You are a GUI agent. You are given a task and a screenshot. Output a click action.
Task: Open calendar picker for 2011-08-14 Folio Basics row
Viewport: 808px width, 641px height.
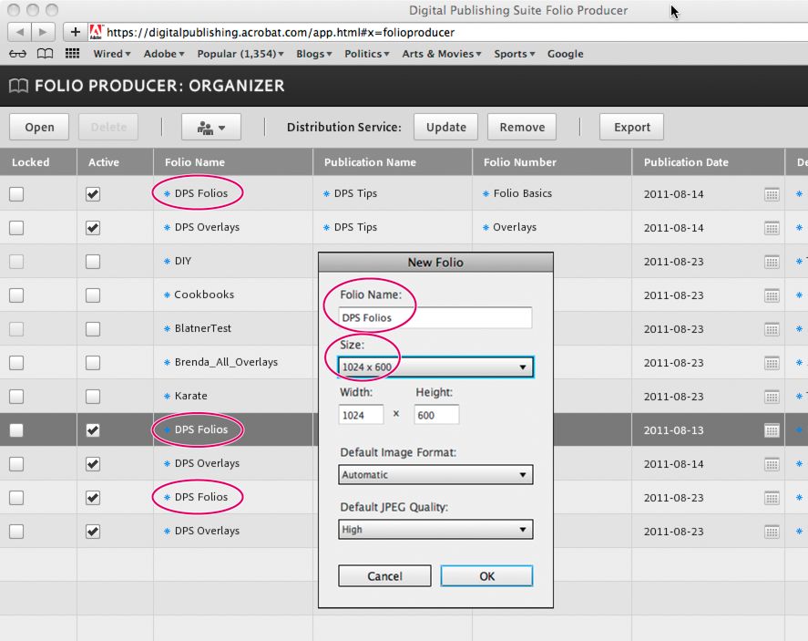(x=772, y=194)
